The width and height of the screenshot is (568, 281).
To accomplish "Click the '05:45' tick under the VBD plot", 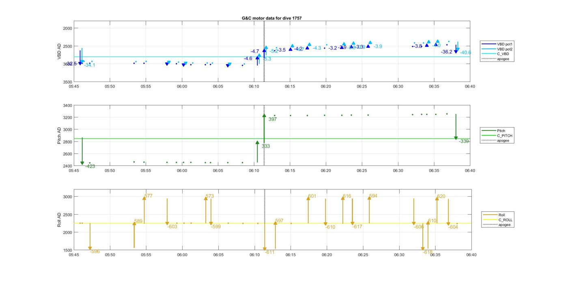I will pyautogui.click(x=74, y=86).
